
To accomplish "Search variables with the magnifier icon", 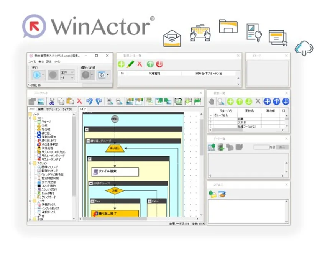I will (x=221, y=102).
